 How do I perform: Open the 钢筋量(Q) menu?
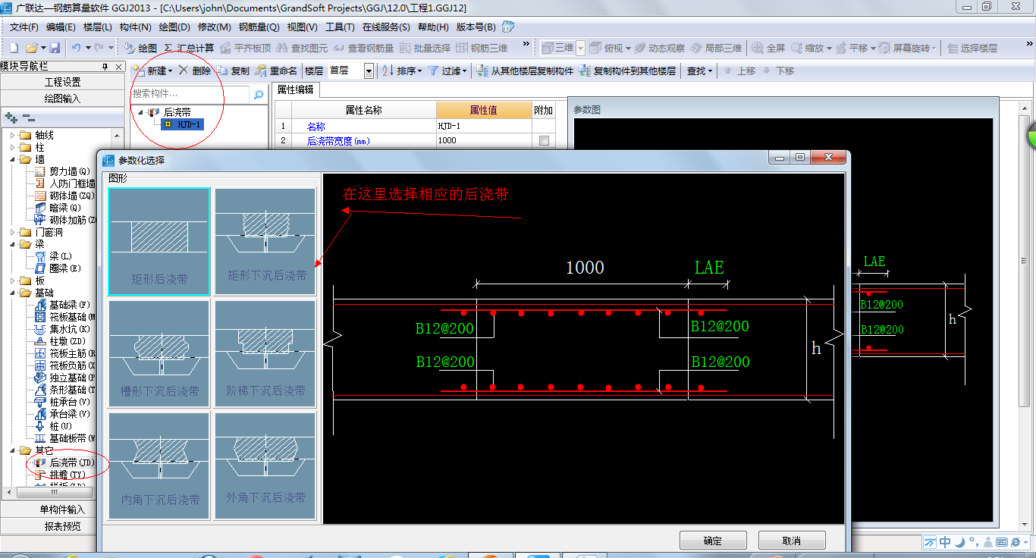tap(259, 27)
